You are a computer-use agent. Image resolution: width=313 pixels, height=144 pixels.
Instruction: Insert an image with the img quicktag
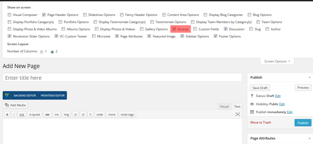[x=66, y=115]
